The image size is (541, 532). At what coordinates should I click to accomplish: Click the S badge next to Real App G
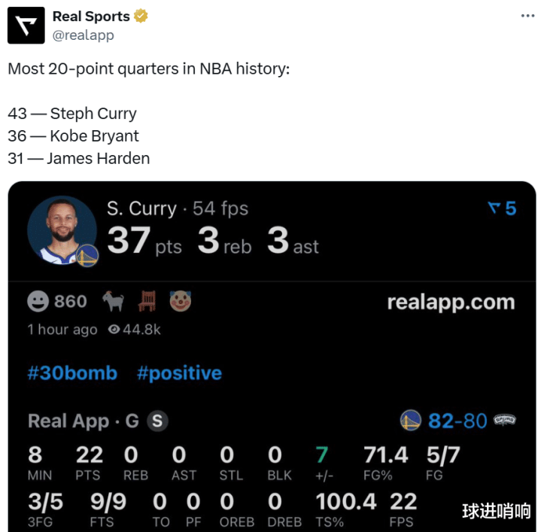tap(157, 421)
